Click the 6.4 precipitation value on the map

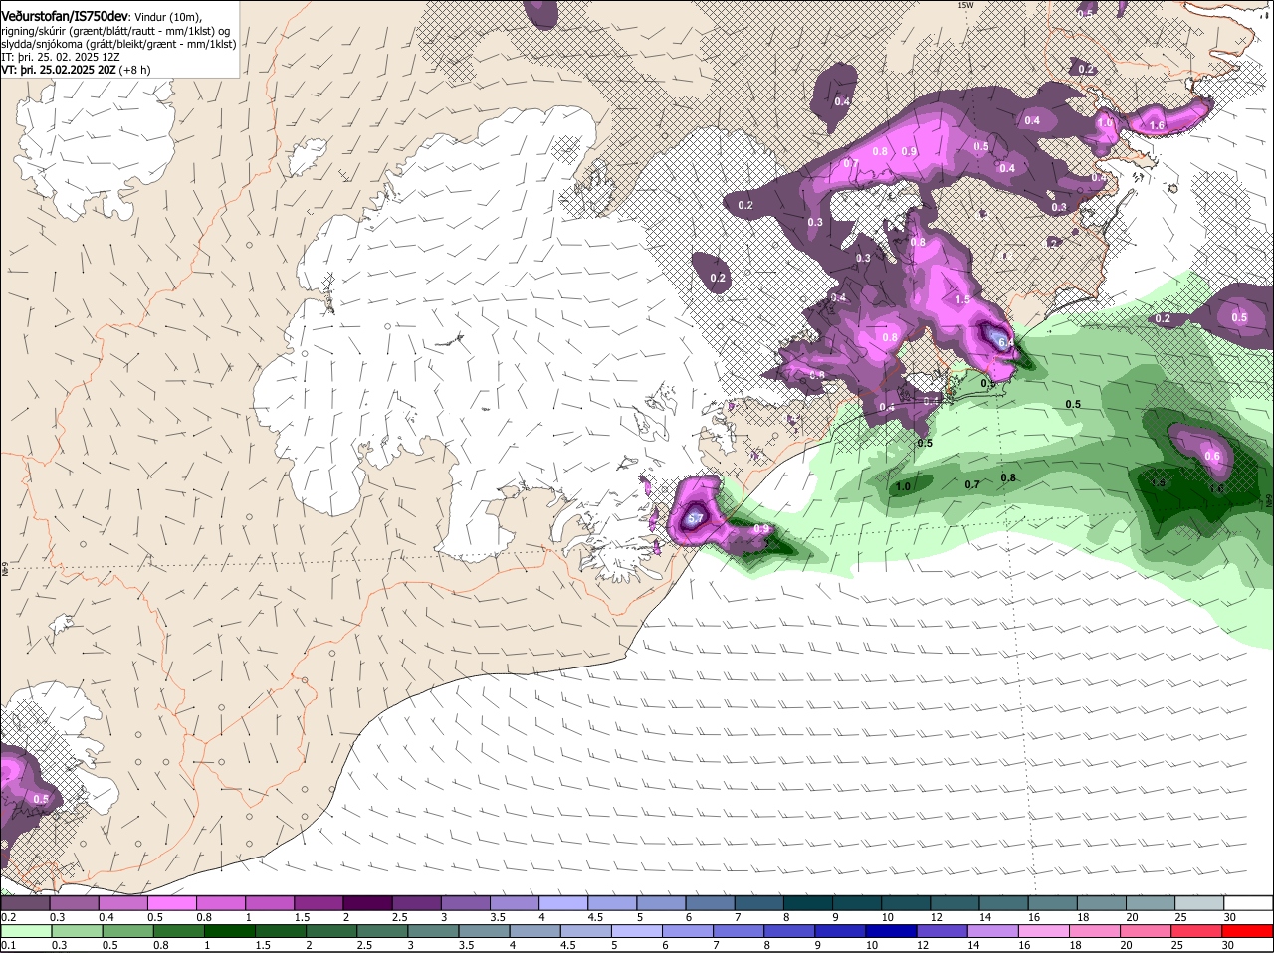coord(1004,342)
